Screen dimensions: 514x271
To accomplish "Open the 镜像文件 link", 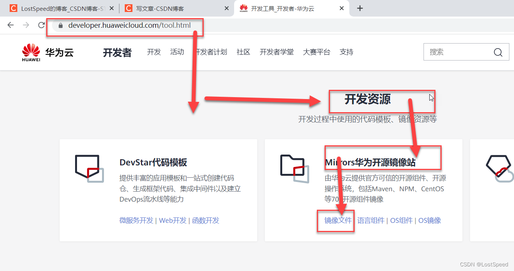I will 335,221.
